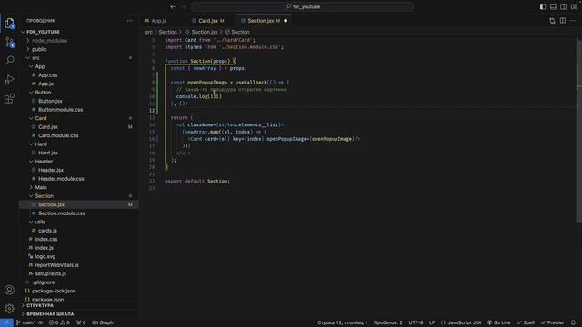582x327 pixels.
Task: Open the Manage gear icon
Action: pos(9,309)
